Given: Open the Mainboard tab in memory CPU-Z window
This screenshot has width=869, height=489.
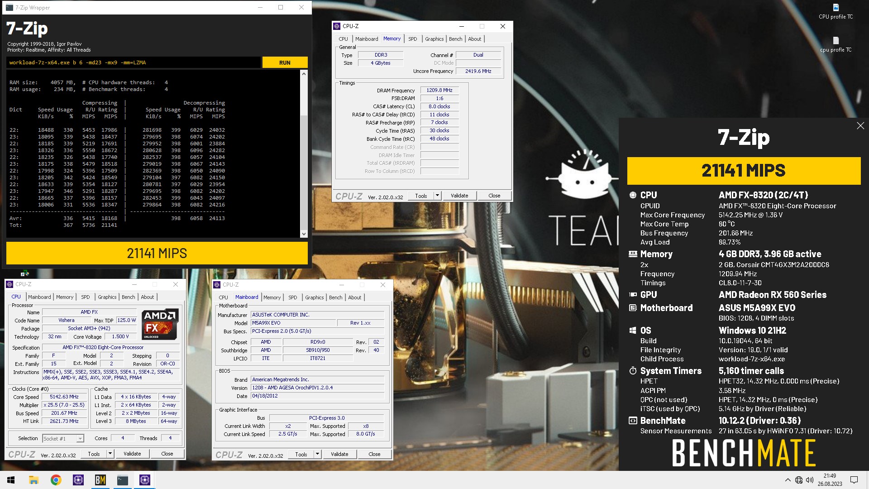Looking at the screenshot, I should click(366, 39).
